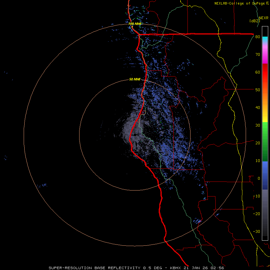
Task: Click the -10 value on the dBZ scale
Action: click(x=256, y=196)
